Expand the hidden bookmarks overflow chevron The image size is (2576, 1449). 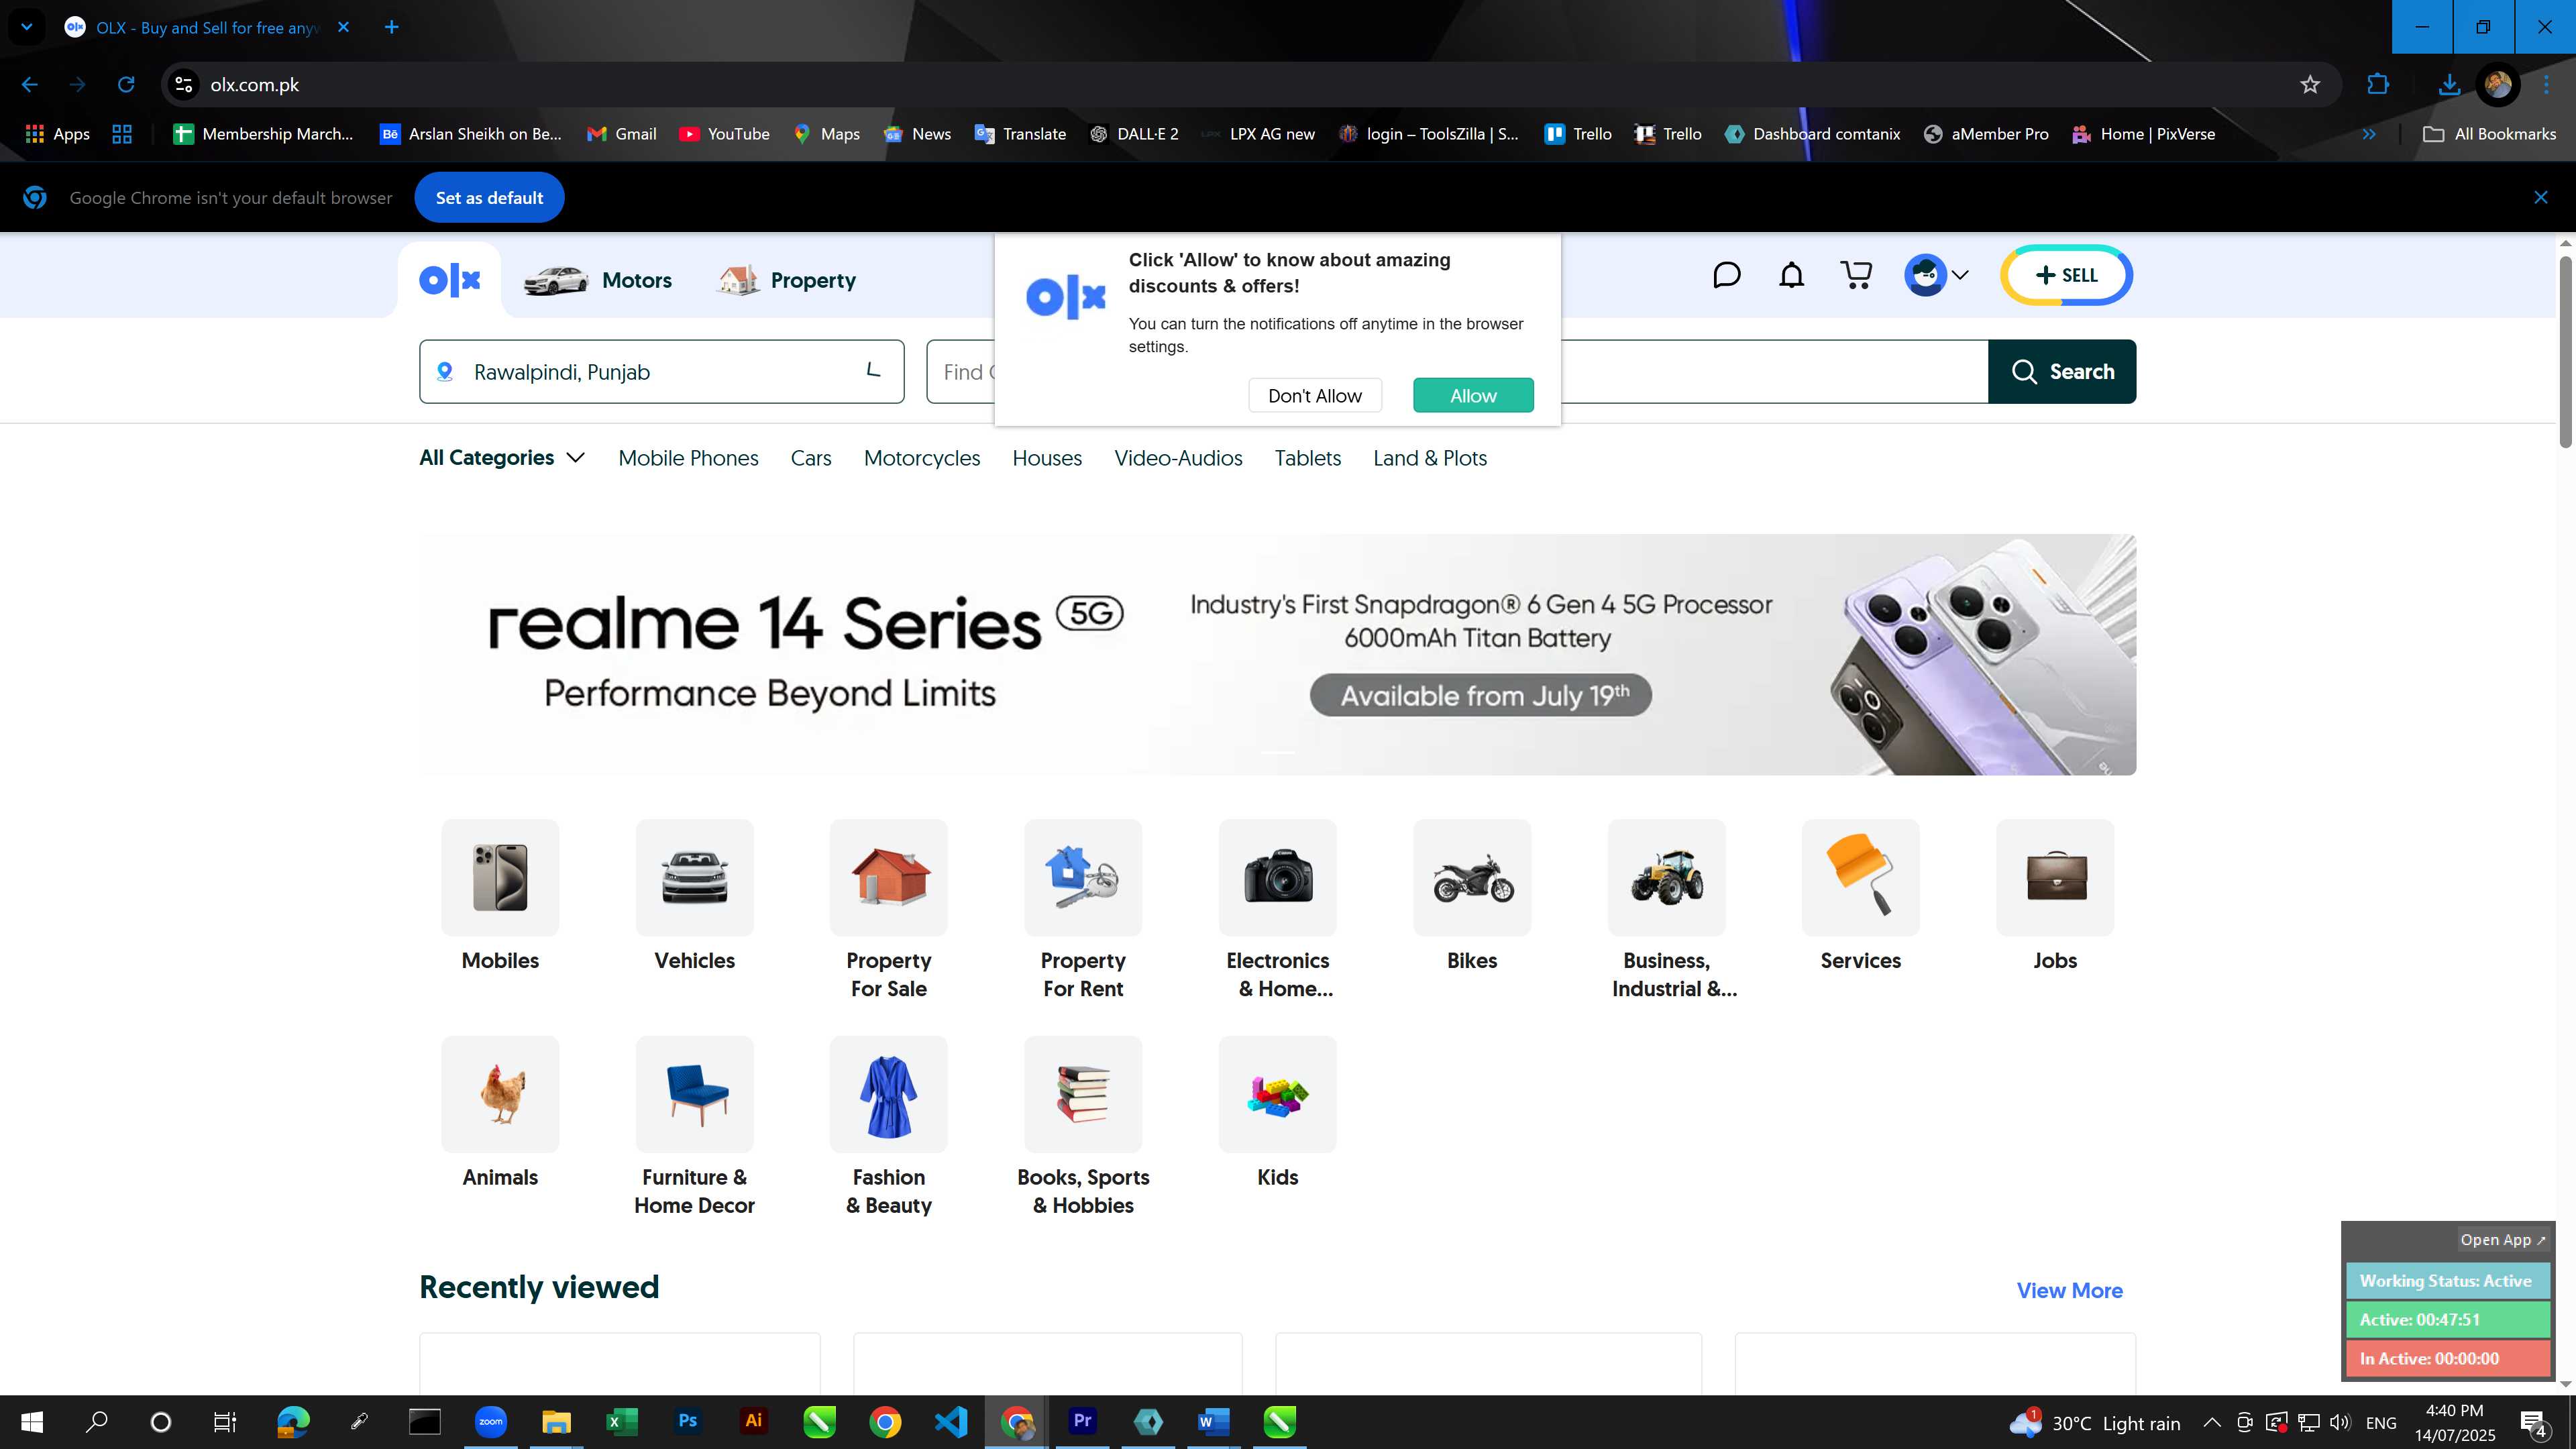point(2369,134)
